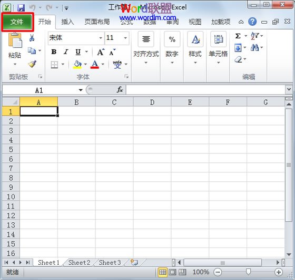Click the Sort & Filter icon
The image size is (295, 280).
(x=254, y=36)
